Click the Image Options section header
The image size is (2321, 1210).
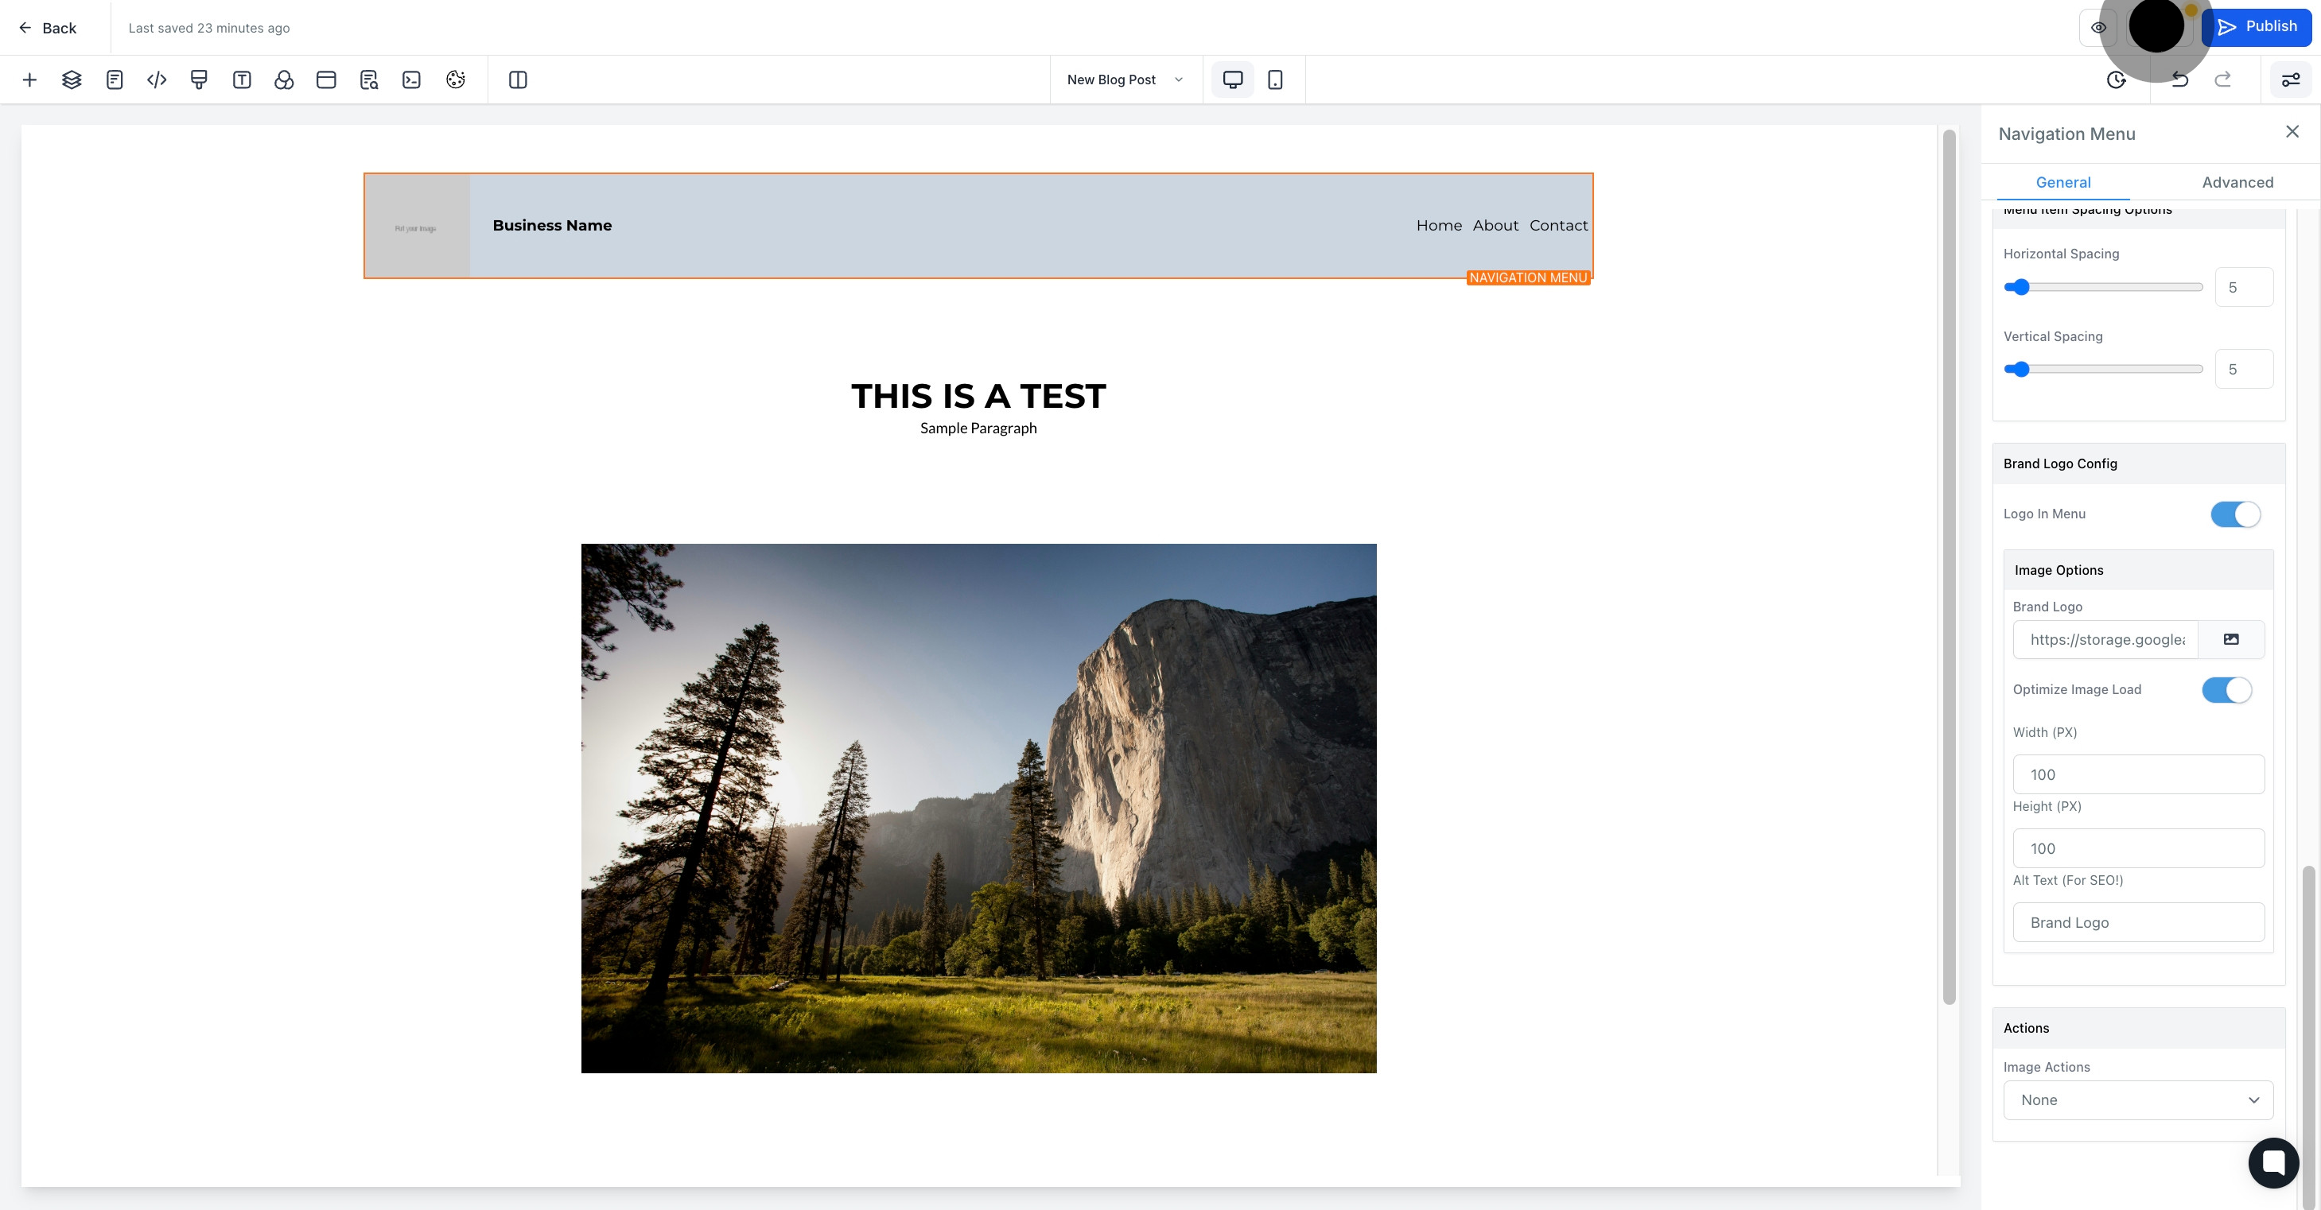[x=2138, y=570]
